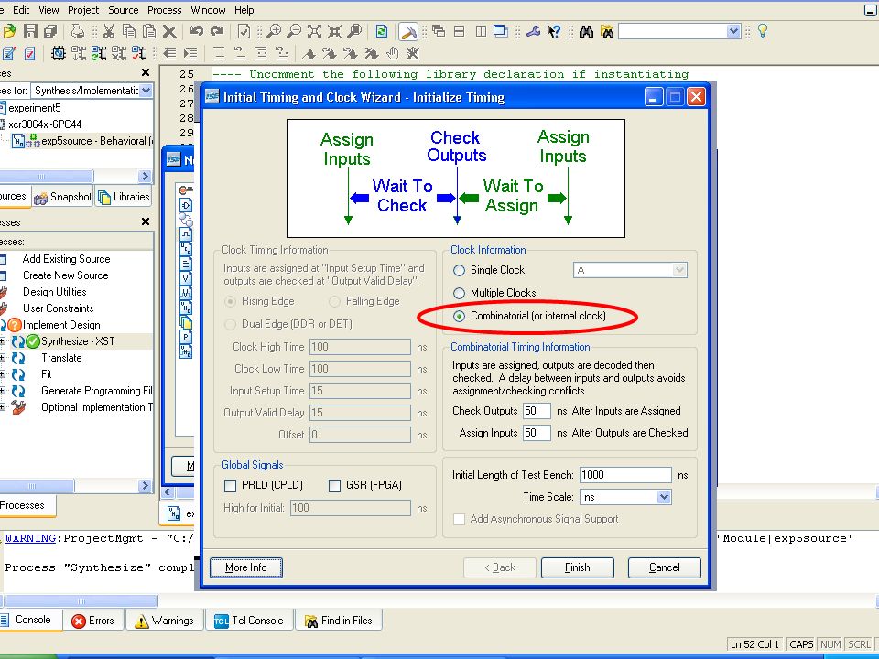Click the Increase Indent toolbar icon
Screen dimensions: 879x659
tap(190, 54)
